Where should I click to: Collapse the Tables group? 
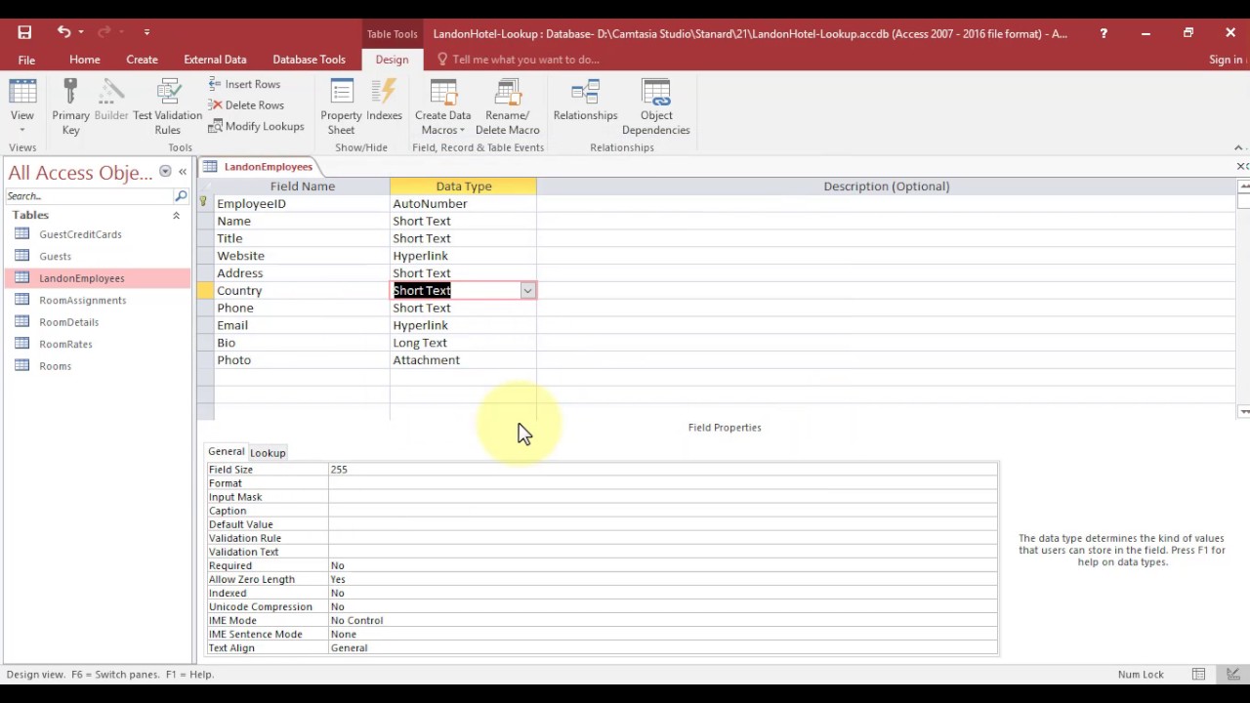pos(176,215)
